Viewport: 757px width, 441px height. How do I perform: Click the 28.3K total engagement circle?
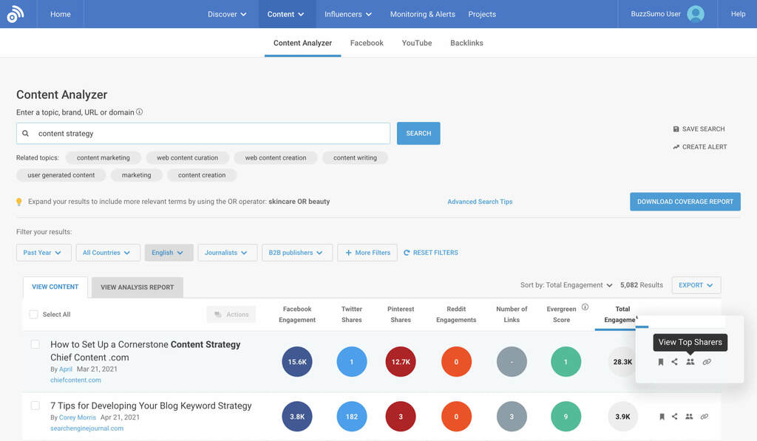(622, 362)
